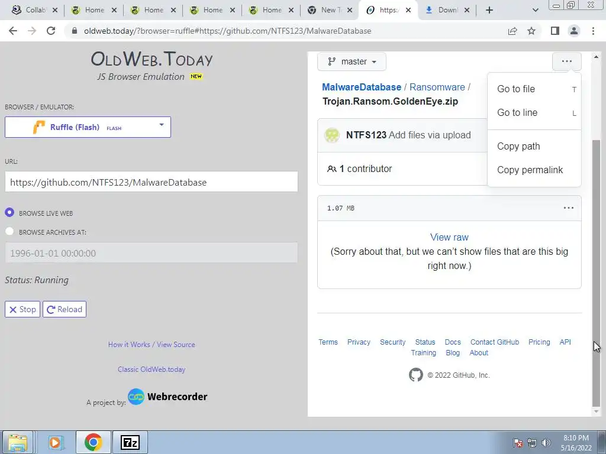Open Docs footer link
The image size is (606, 454).
click(453, 342)
